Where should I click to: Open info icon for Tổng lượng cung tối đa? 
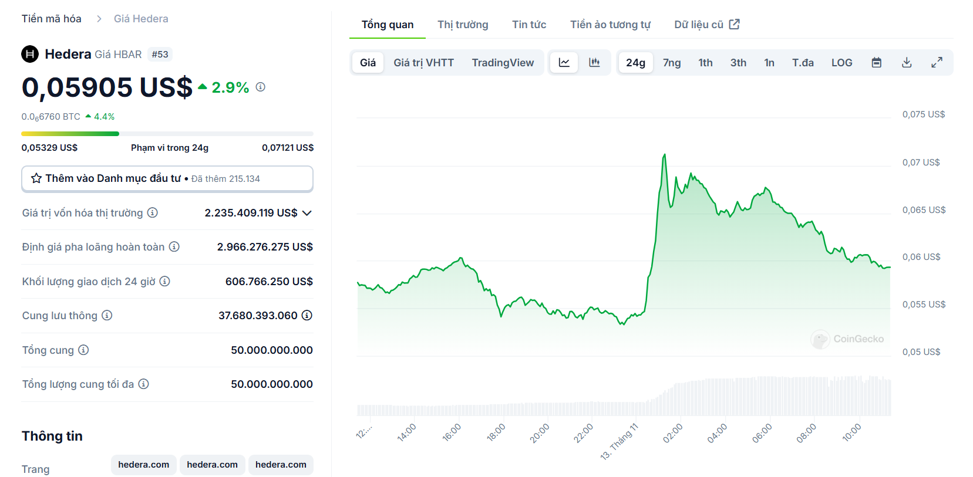[x=144, y=384]
